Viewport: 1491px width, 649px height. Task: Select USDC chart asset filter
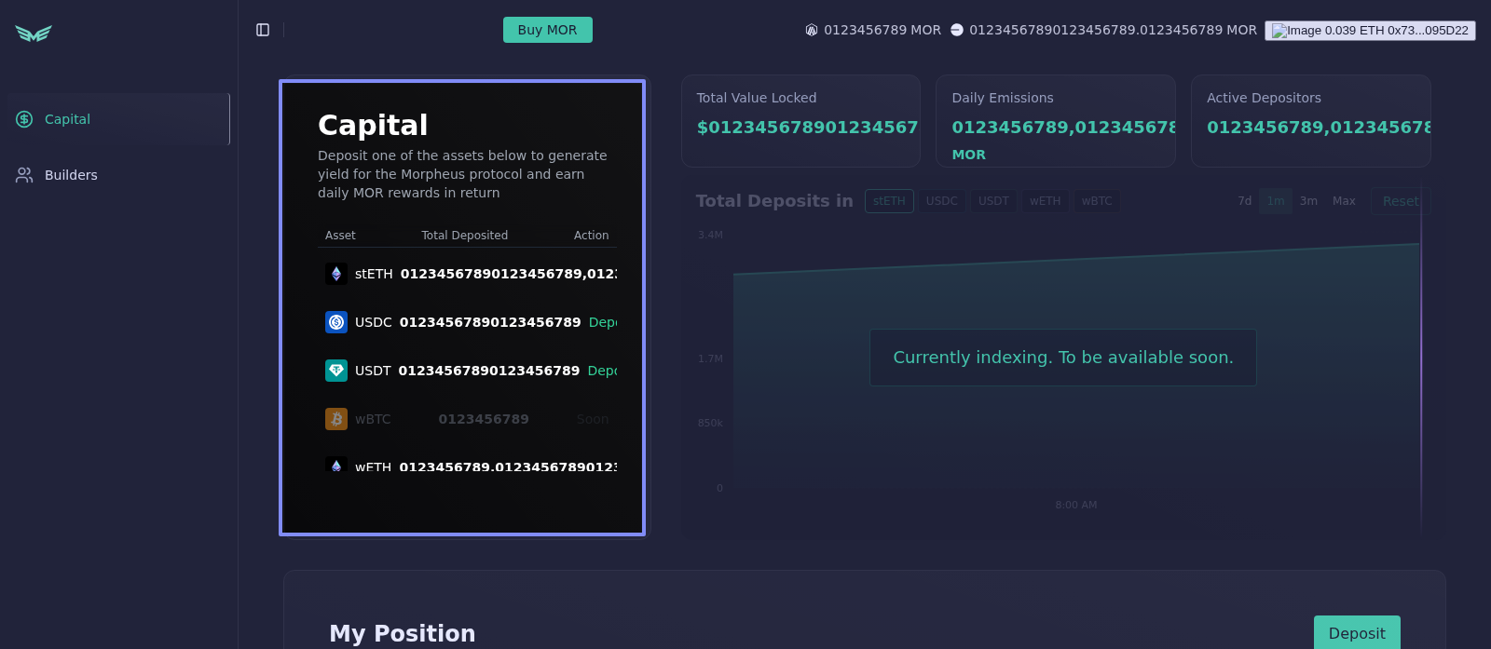941,201
